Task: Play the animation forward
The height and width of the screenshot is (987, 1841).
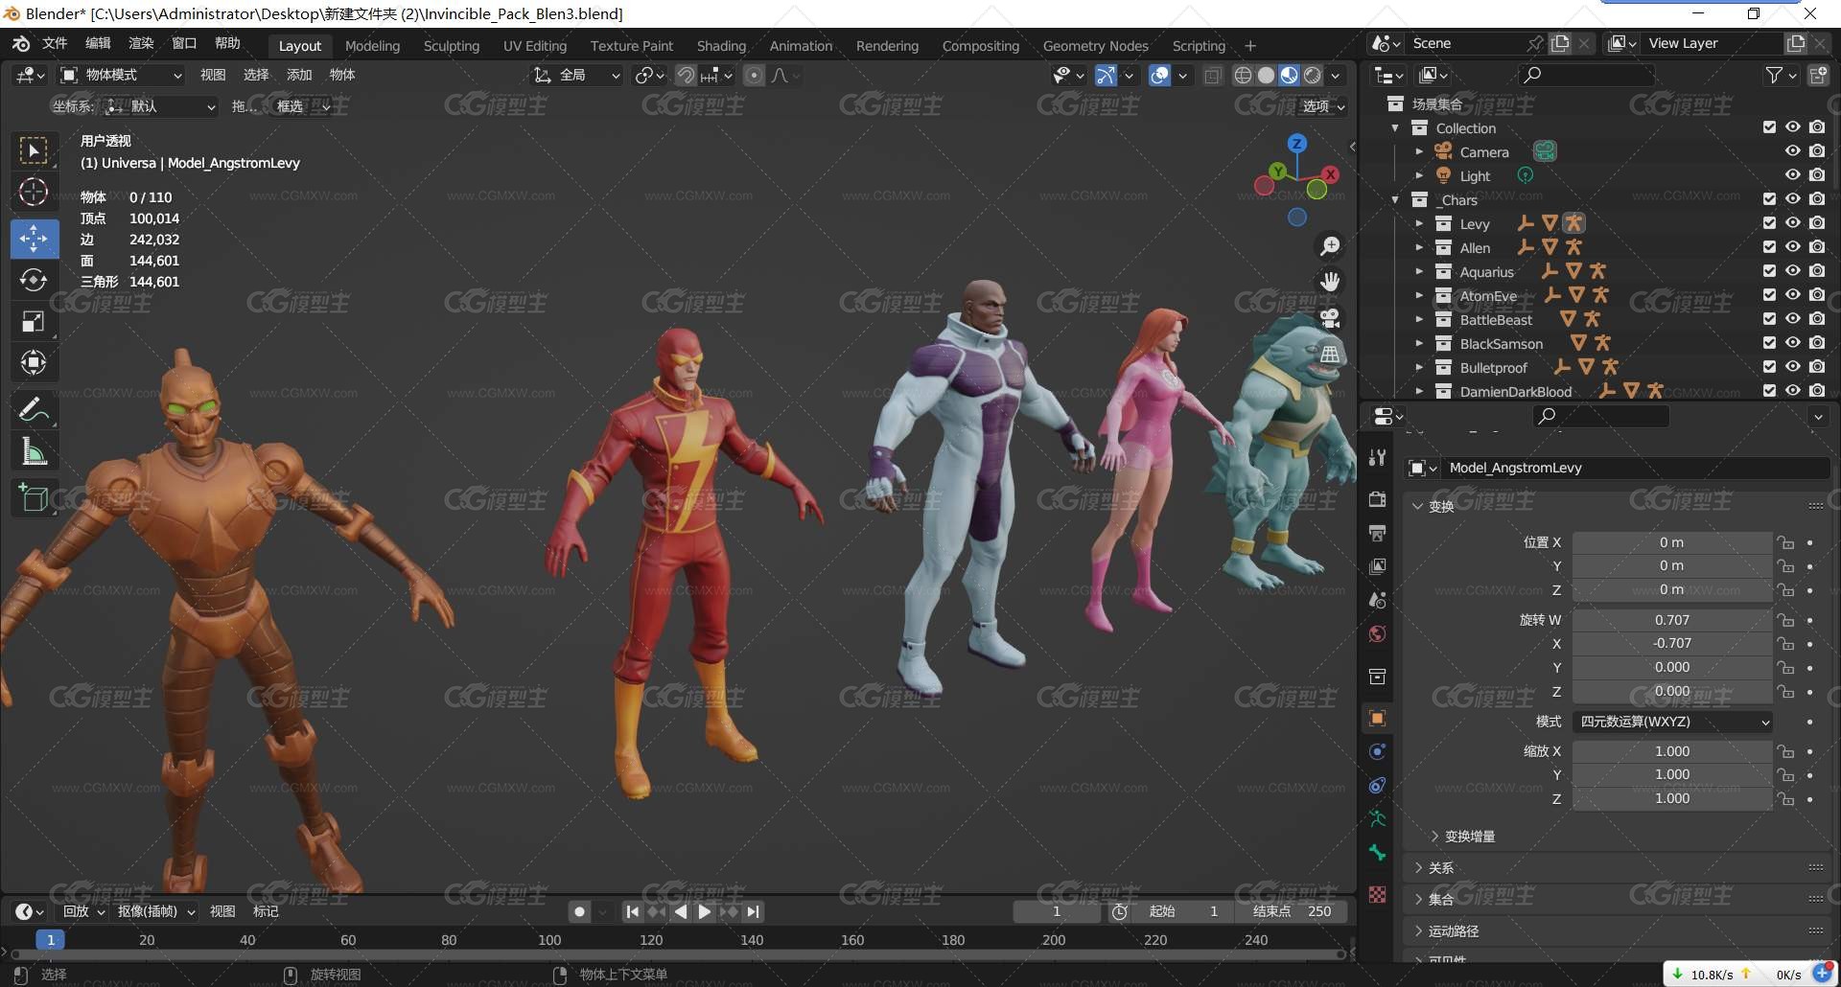Action: tap(705, 912)
